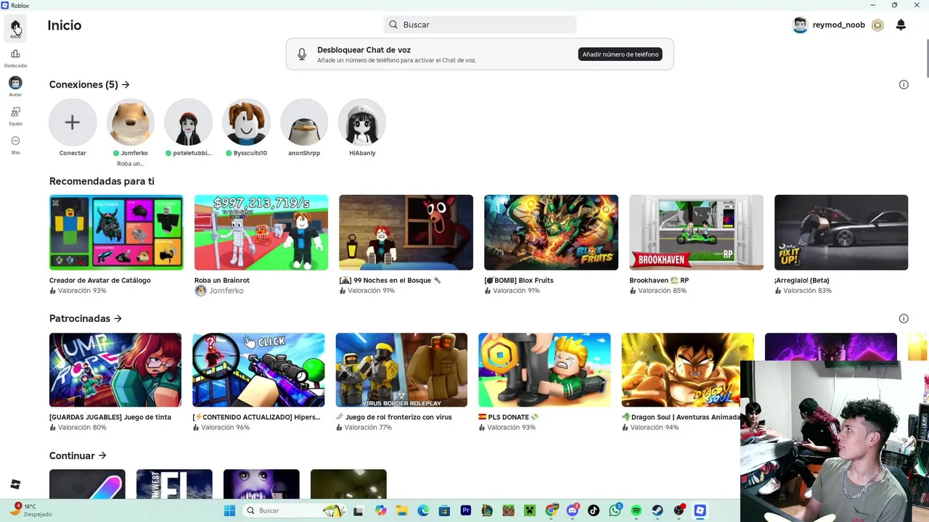This screenshot has height=522, width=929.
Task: Open Juego de rol fronterizo con virus thumbnail
Action: (x=401, y=370)
